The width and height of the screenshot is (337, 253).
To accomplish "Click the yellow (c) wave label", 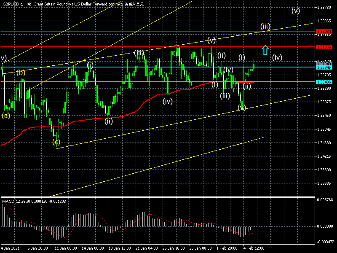I will coord(56,142).
